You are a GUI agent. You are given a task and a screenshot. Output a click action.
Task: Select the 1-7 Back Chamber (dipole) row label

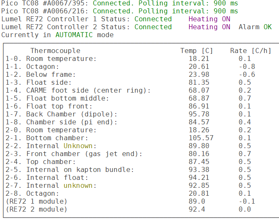pyautogui.click(x=61, y=114)
